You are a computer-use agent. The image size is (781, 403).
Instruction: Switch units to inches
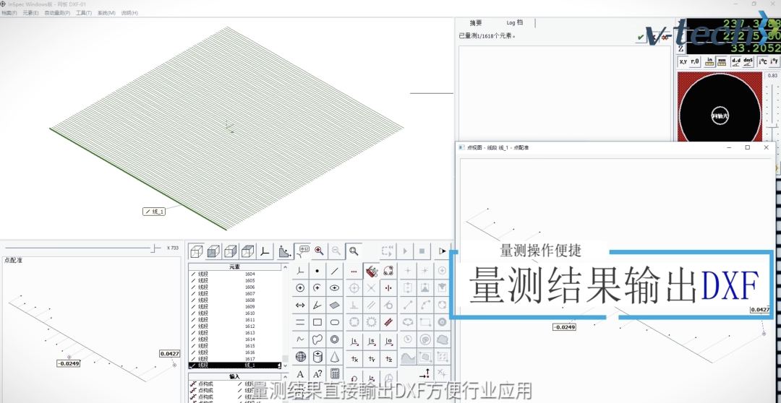(x=709, y=61)
